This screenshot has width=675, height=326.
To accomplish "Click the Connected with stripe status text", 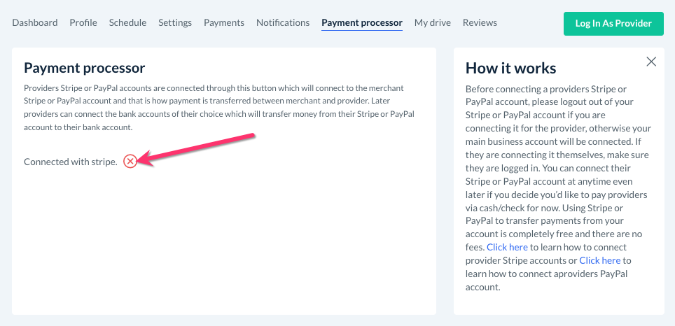I will 70,162.
